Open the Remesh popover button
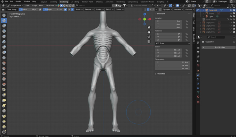This screenshot has width=236, height=137. click(x=178, y=10)
